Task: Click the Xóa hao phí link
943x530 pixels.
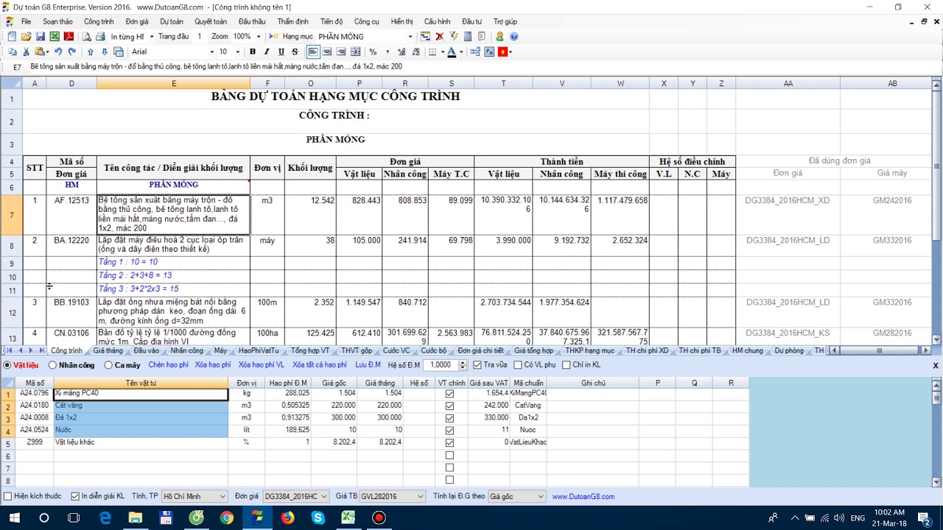Action: coord(213,365)
